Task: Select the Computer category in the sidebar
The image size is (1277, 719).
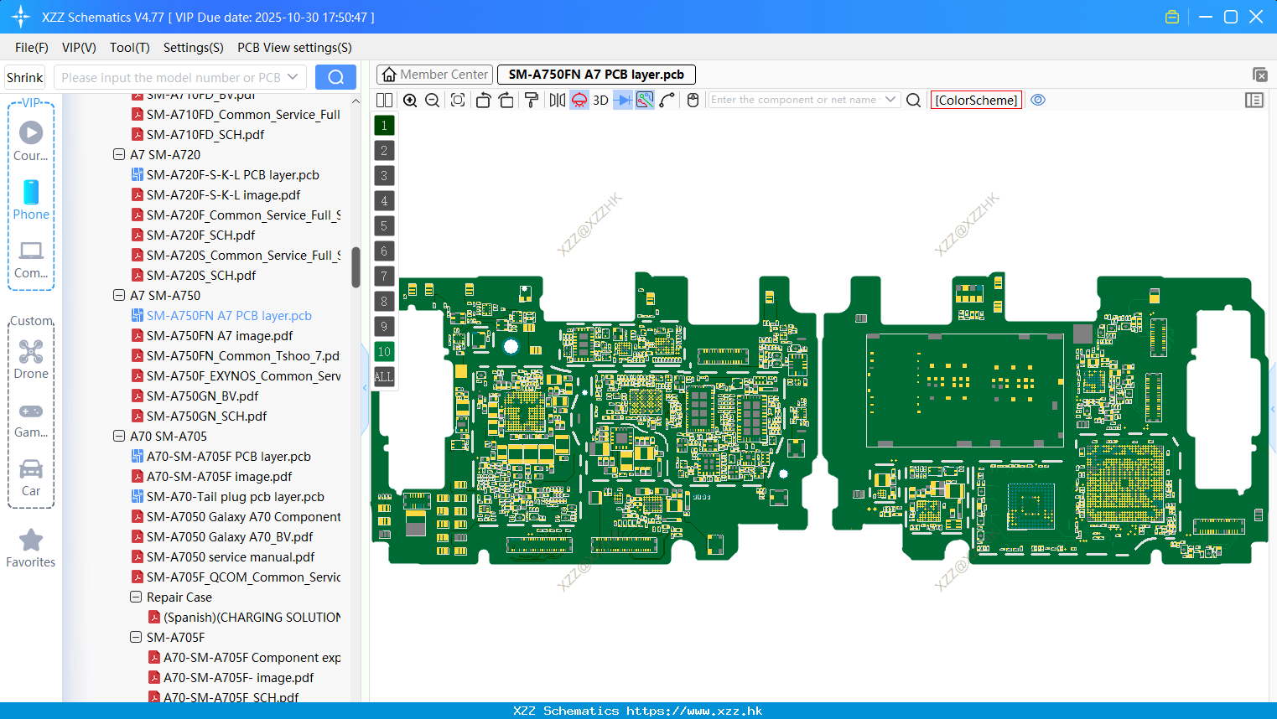Action: [31, 260]
